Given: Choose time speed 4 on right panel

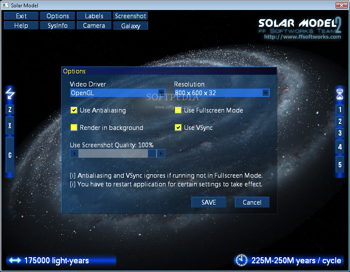Looking at the screenshot, I should (340, 147).
